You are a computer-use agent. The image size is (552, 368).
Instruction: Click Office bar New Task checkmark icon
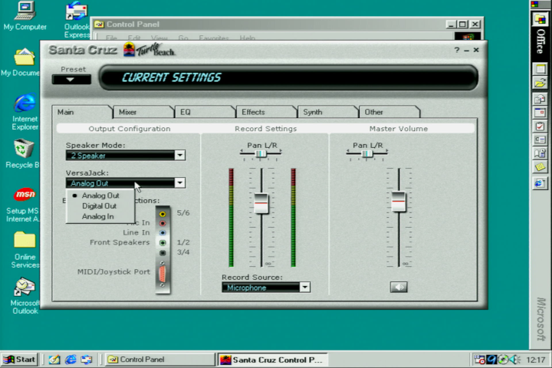540,126
